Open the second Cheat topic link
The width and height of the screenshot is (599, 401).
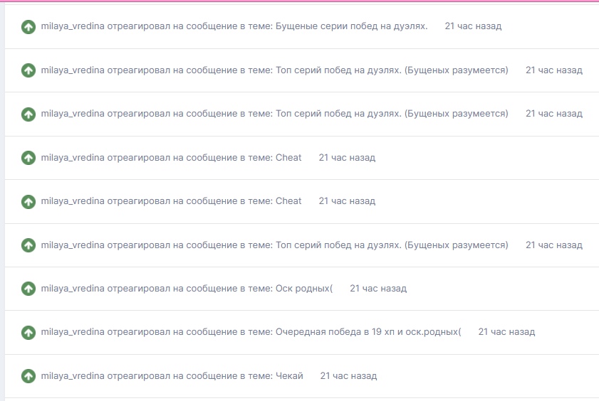pos(288,201)
